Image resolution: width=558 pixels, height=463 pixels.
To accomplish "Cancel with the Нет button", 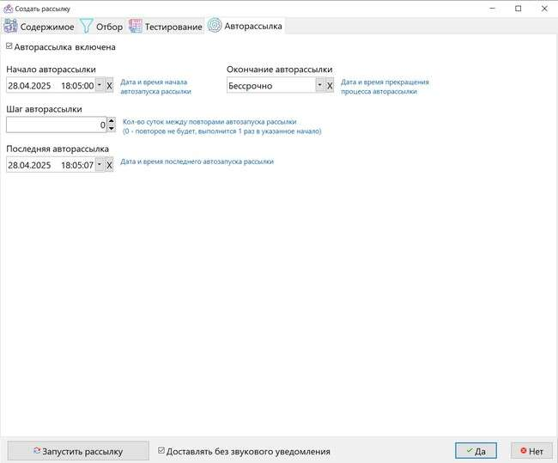I will click(531, 451).
